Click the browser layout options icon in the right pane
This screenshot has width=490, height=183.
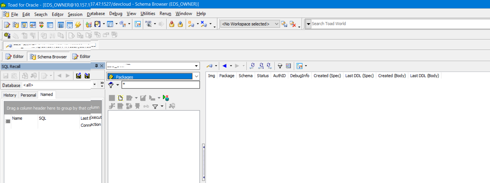point(299,66)
